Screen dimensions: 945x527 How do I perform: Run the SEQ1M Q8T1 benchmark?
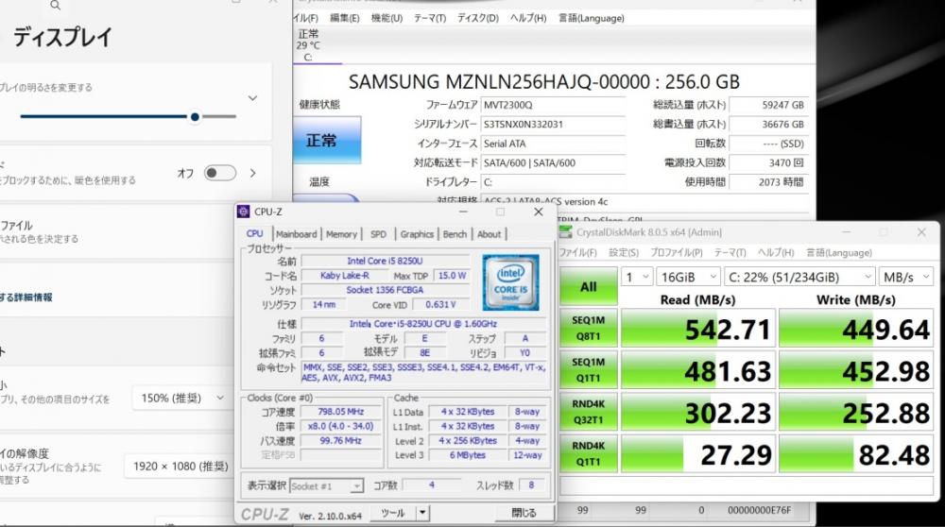(588, 329)
